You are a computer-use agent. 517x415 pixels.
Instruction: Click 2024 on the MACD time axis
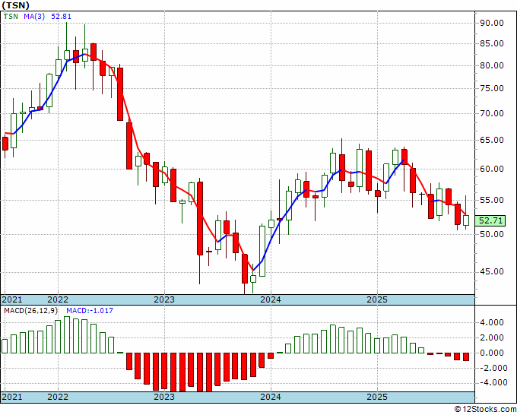click(271, 397)
